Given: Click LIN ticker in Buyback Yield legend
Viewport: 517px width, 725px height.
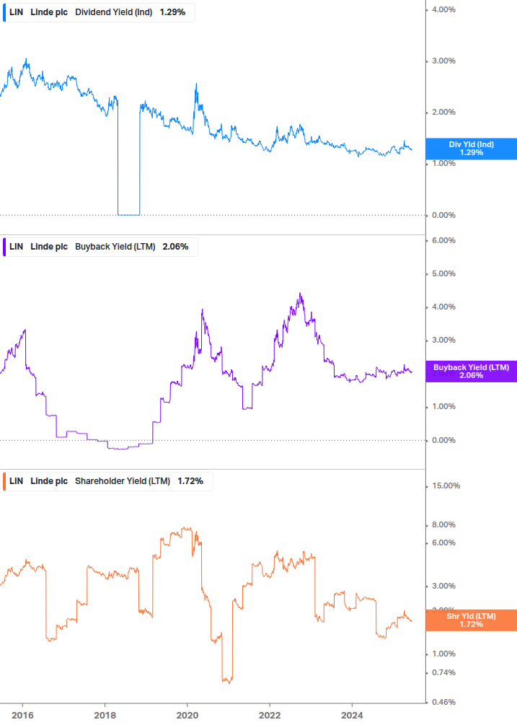Looking at the screenshot, I should (16, 247).
